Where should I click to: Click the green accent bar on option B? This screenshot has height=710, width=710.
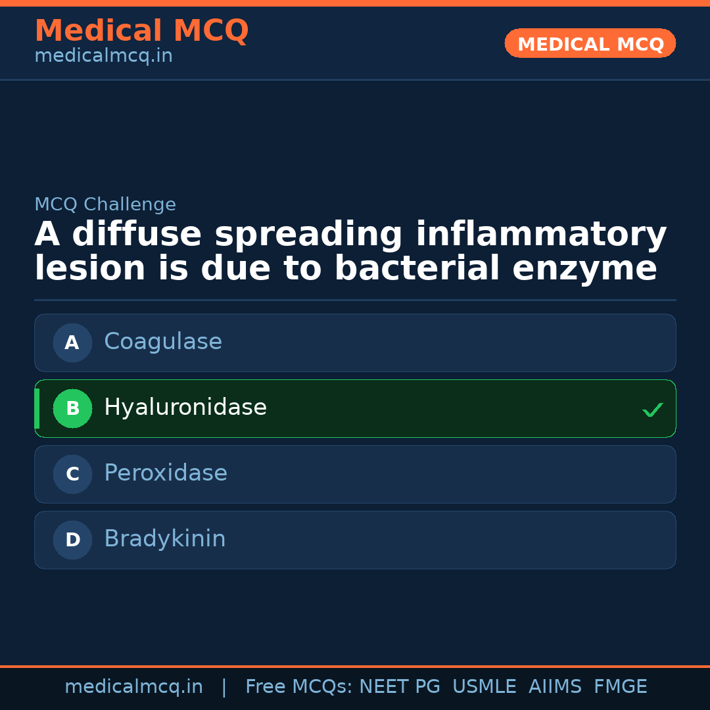tap(37, 408)
